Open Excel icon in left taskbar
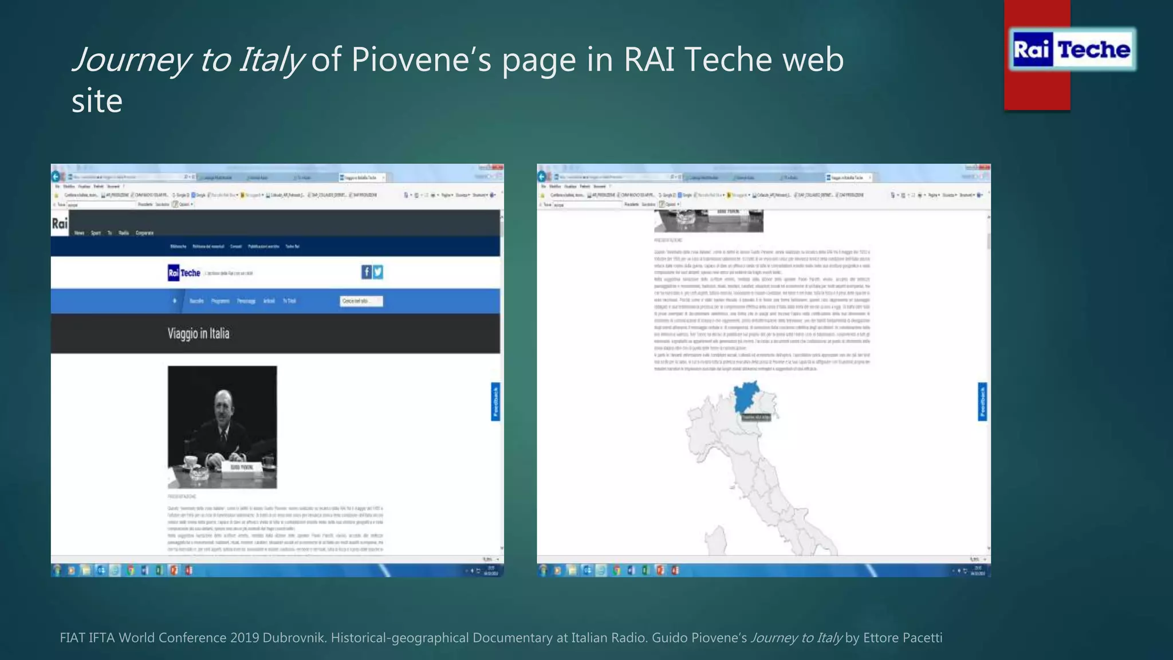This screenshot has height=660, width=1173. coord(159,570)
